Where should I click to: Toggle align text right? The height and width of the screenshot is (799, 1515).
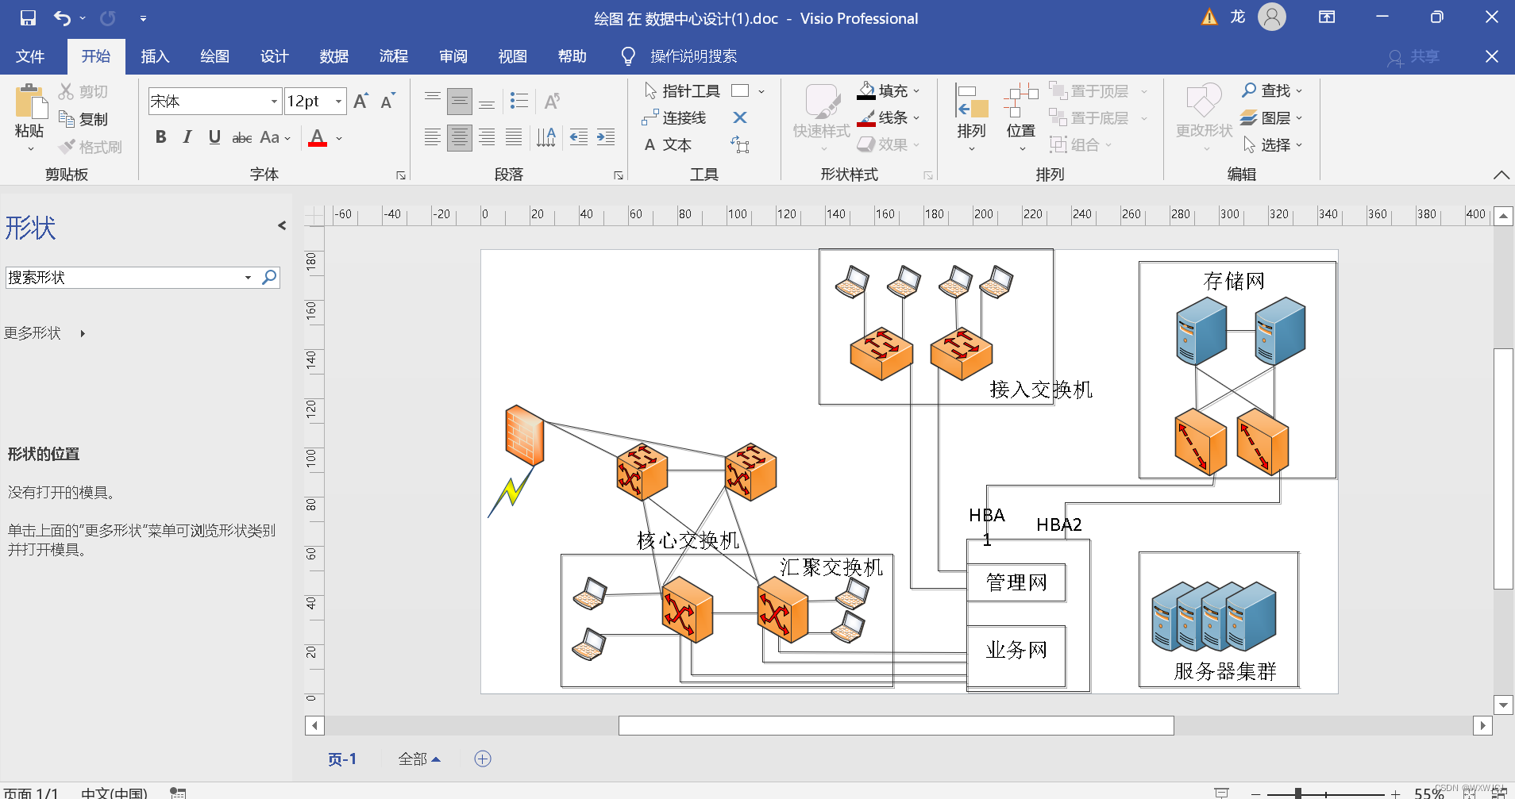[487, 138]
